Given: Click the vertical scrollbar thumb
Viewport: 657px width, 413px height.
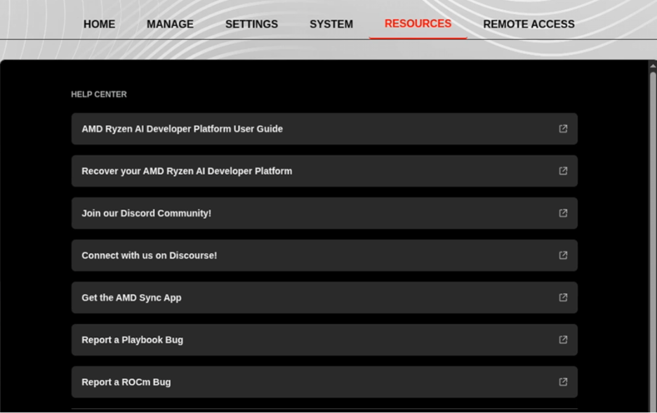Looking at the screenshot, I should 653,241.
